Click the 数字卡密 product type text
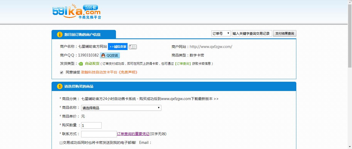The width and height of the screenshot is (352, 149). pos(197,55)
